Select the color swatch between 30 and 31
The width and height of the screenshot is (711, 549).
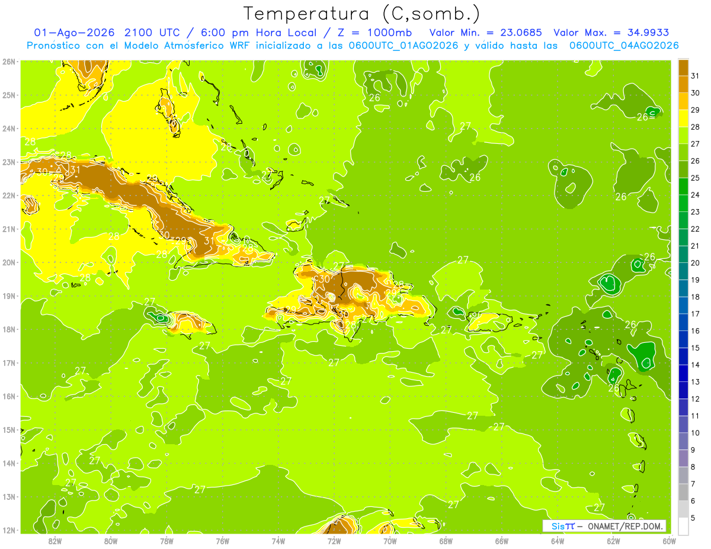683,84
